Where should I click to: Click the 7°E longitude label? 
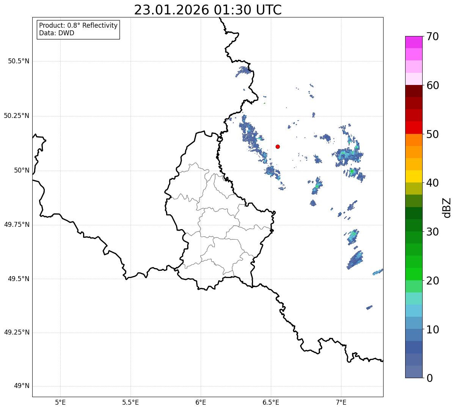pyautogui.click(x=341, y=402)
